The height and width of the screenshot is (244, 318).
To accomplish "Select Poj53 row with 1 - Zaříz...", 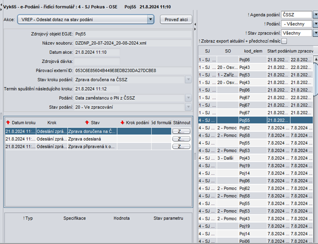I will point(255,75).
